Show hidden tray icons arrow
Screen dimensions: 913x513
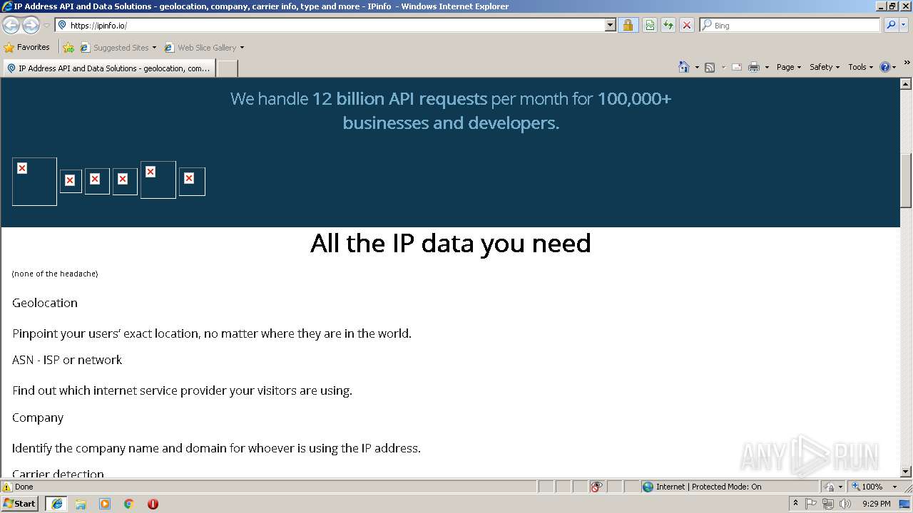point(795,504)
